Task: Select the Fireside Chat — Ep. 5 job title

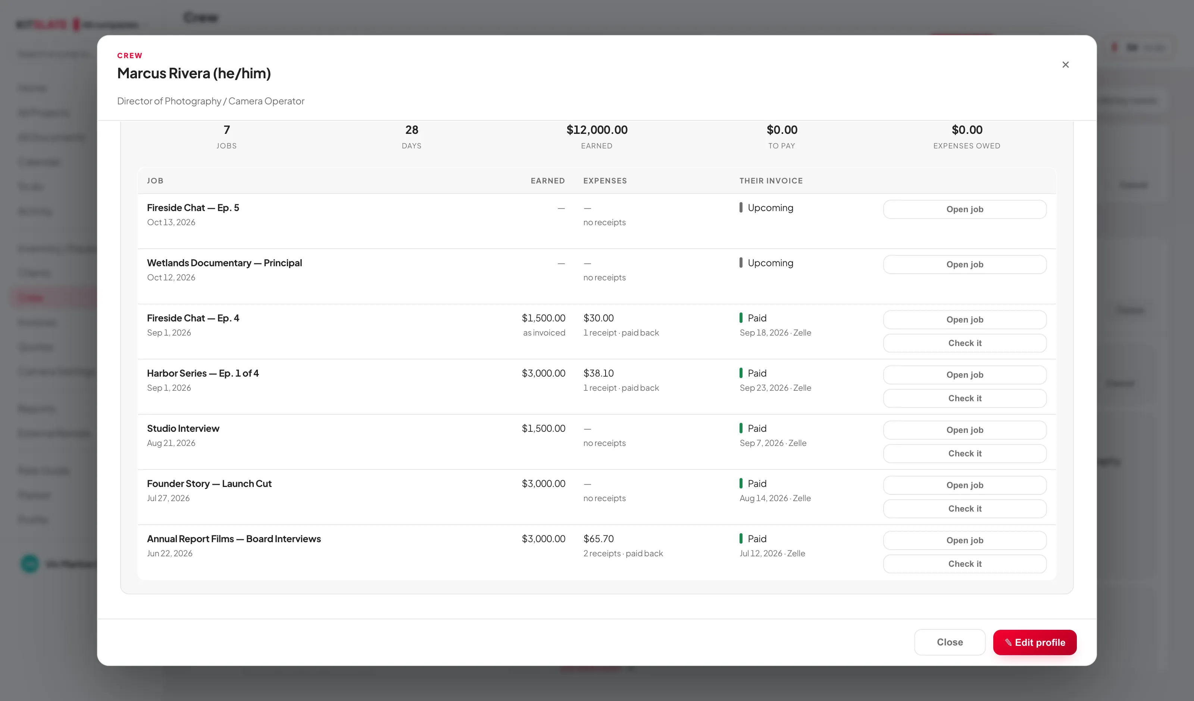Action: 193,207
